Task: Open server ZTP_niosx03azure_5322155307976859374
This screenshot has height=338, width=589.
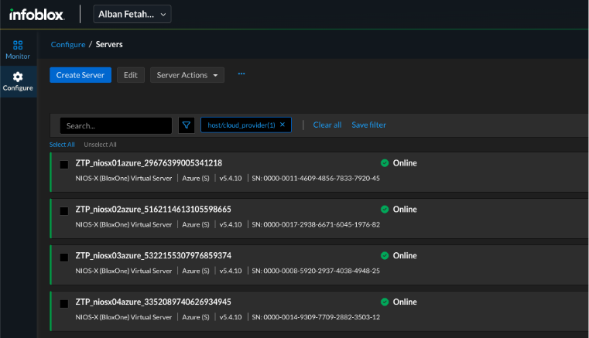Action: (x=153, y=256)
